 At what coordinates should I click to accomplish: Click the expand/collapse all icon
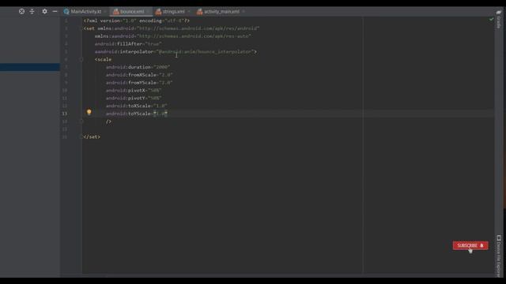point(32,11)
